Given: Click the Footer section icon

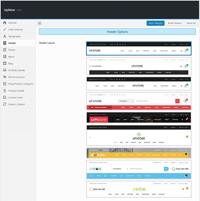Looking at the screenshot, I should [x=5, y=50].
